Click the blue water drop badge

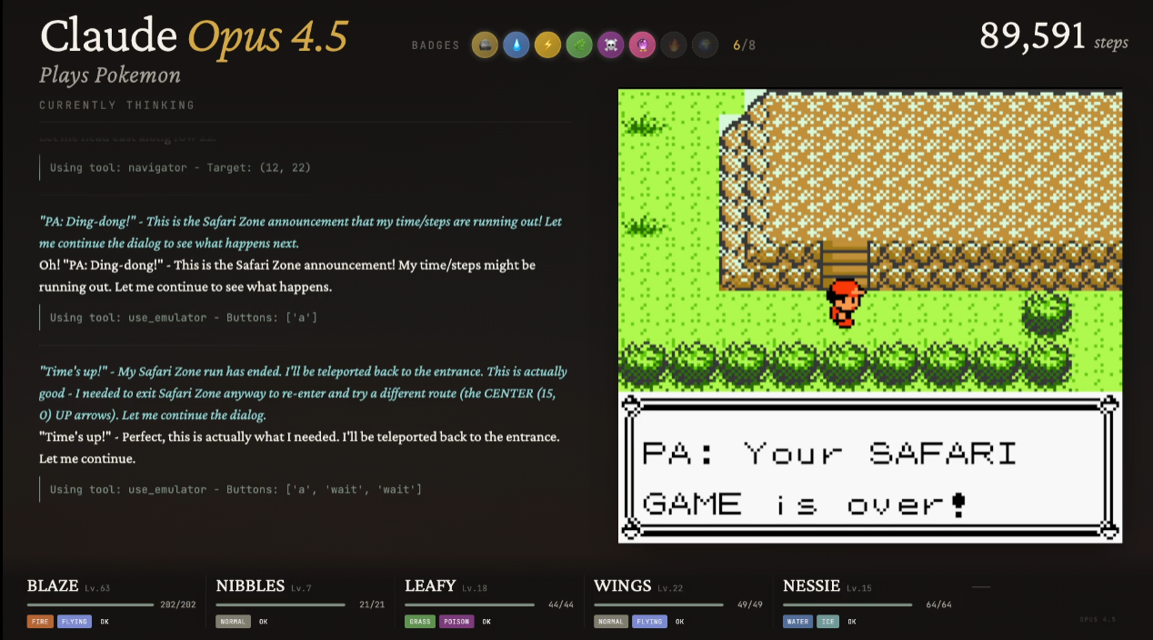tap(516, 45)
